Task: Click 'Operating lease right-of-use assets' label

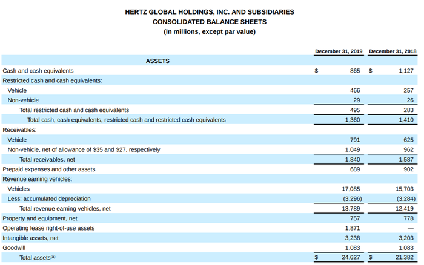Action: point(48,228)
